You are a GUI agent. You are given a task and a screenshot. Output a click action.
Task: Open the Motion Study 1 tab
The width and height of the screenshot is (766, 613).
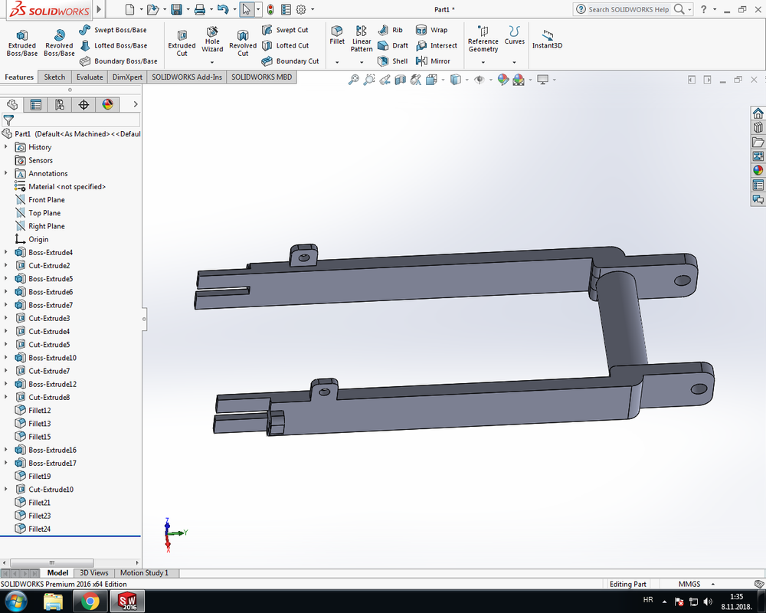coord(144,573)
